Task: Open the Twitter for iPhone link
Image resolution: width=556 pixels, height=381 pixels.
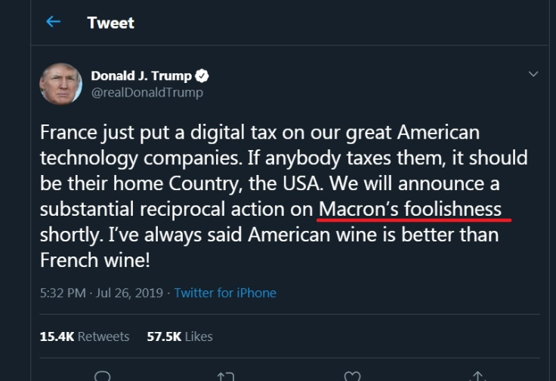Action: pos(225,293)
